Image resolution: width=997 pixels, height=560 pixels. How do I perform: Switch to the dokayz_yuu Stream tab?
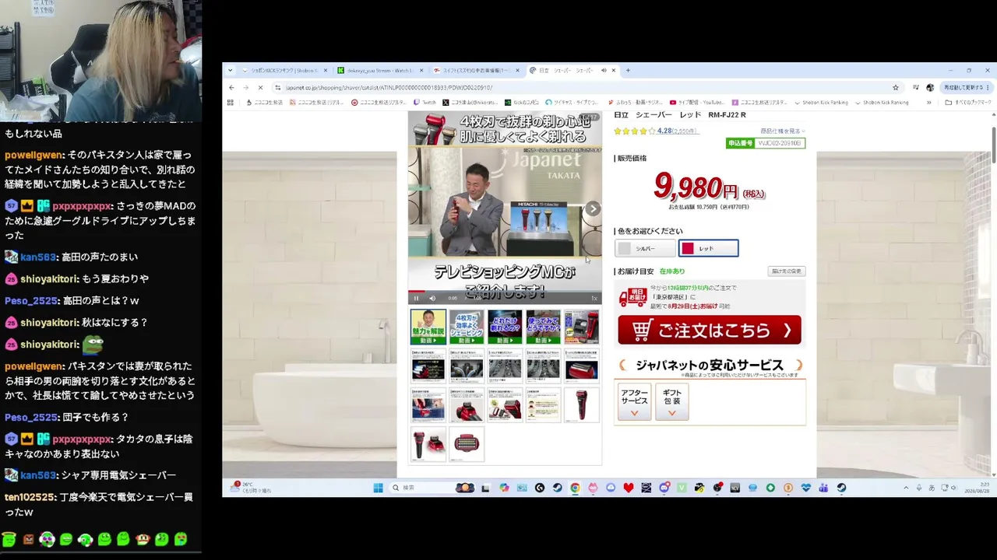pyautogui.click(x=380, y=70)
